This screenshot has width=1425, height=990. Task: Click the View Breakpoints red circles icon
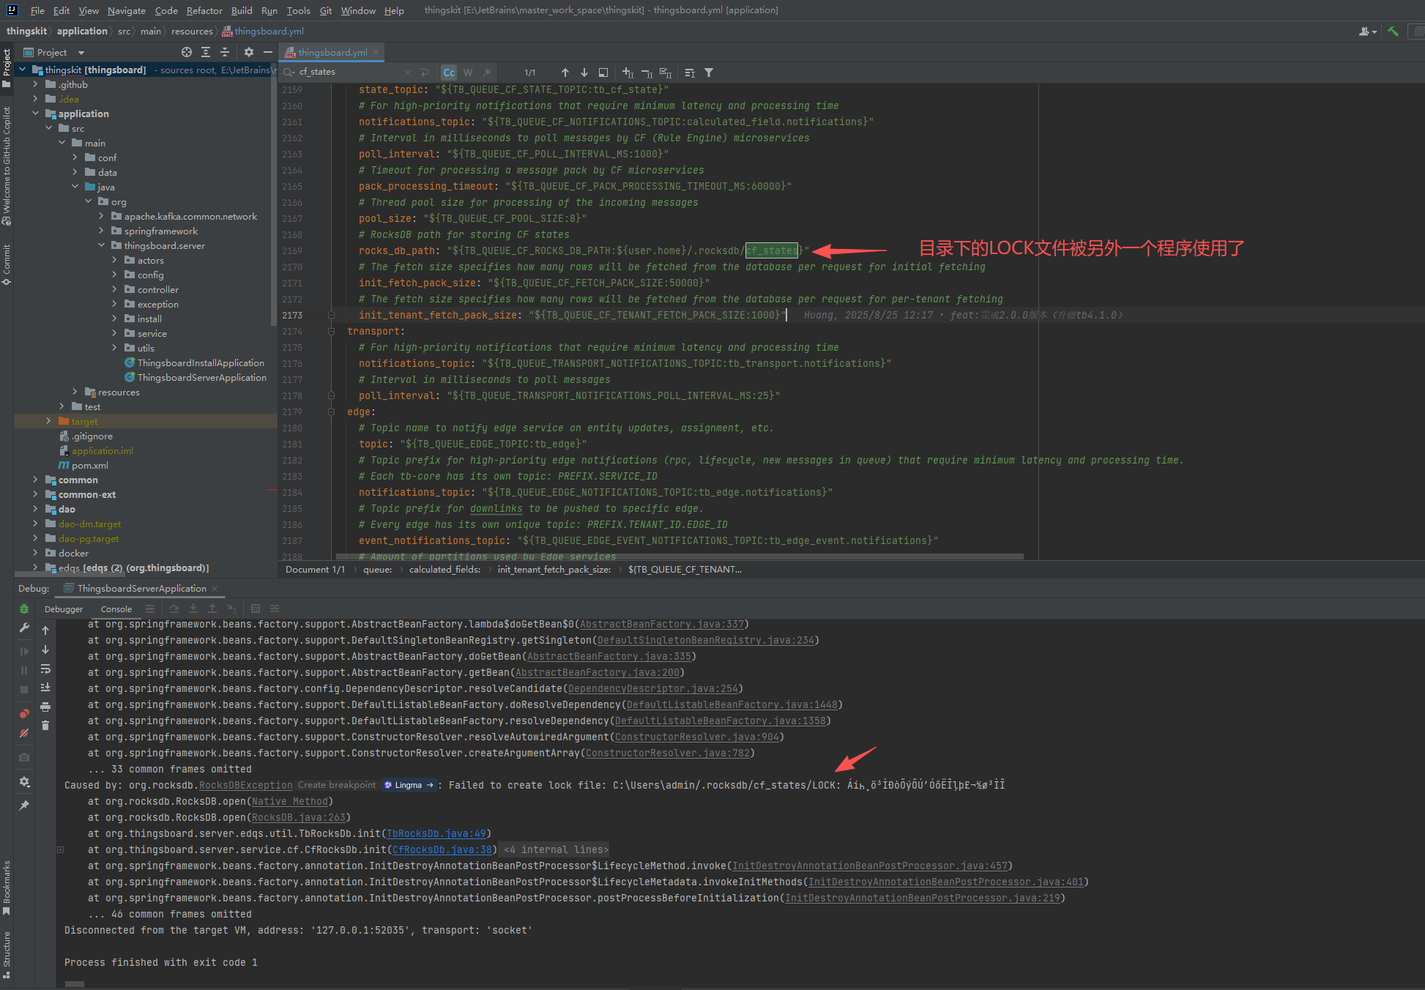coord(24,714)
